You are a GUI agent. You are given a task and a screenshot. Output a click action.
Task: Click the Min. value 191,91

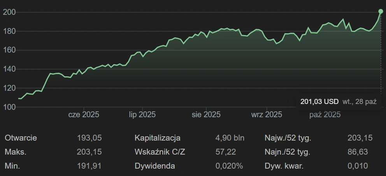[x=89, y=166]
